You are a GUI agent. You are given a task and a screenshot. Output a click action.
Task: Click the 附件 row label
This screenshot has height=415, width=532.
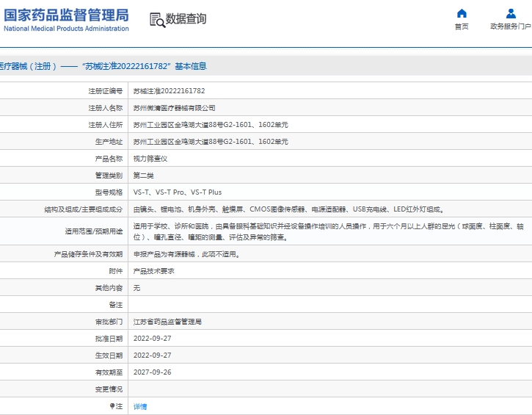[116, 271]
